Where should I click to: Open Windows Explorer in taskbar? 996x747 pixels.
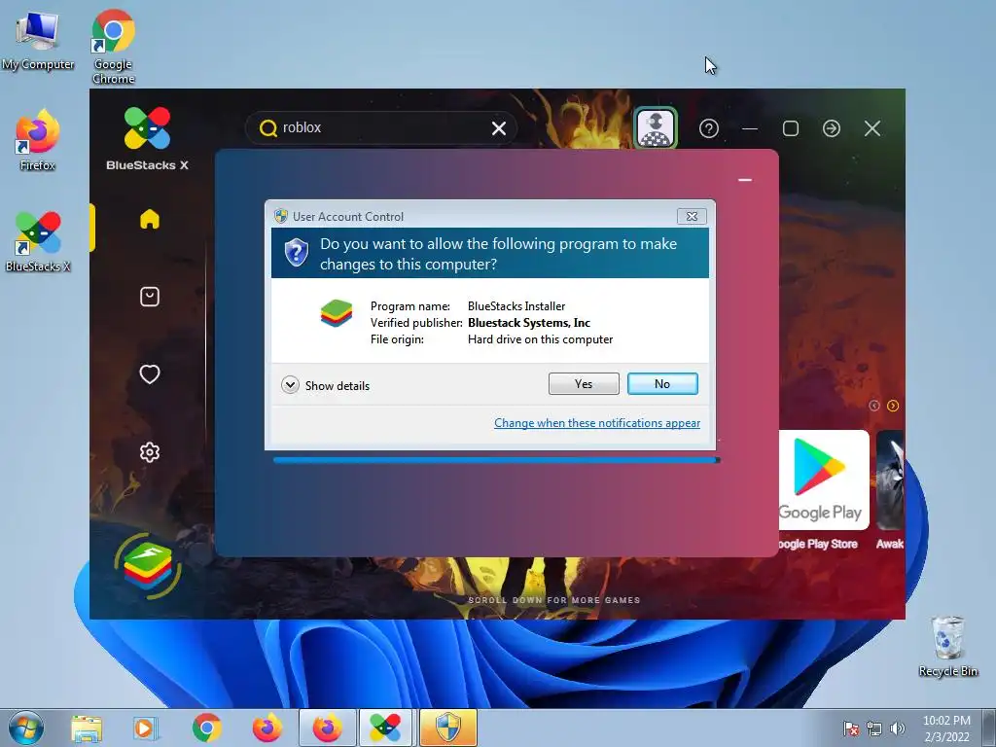click(87, 729)
